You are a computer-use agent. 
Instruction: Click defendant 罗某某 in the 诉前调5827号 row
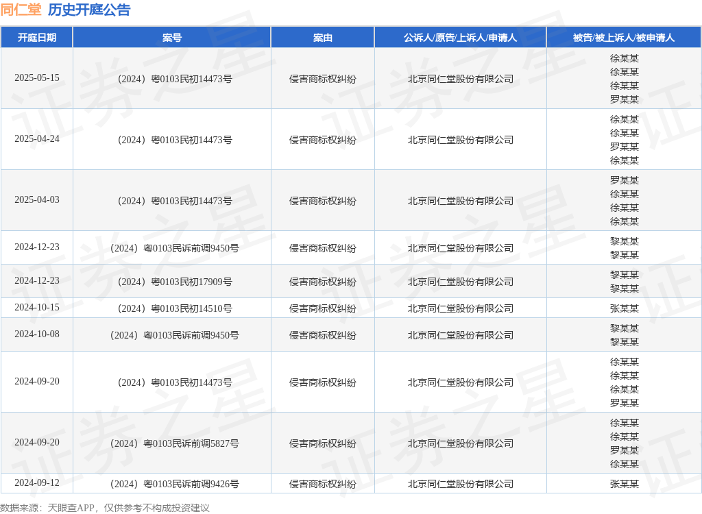(624, 450)
